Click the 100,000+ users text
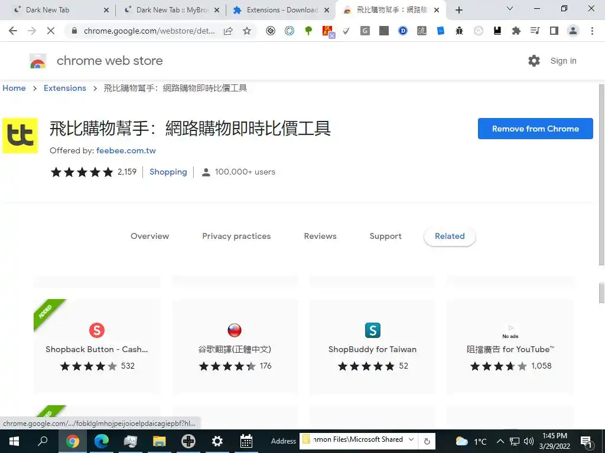The height and width of the screenshot is (453, 605). [x=245, y=172]
